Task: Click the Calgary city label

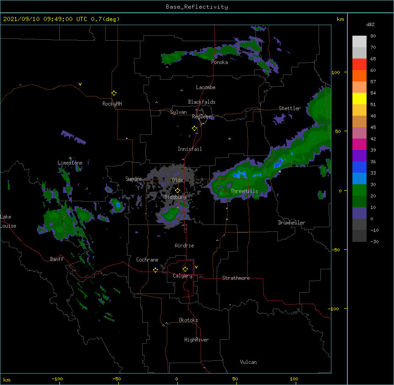Action: click(x=183, y=276)
